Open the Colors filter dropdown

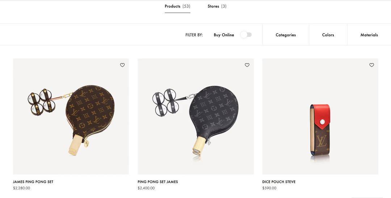click(x=328, y=35)
